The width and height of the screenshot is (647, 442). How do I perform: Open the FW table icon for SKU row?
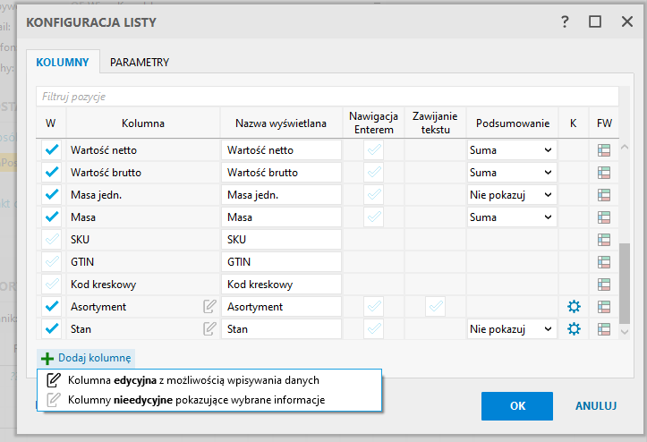click(x=605, y=240)
